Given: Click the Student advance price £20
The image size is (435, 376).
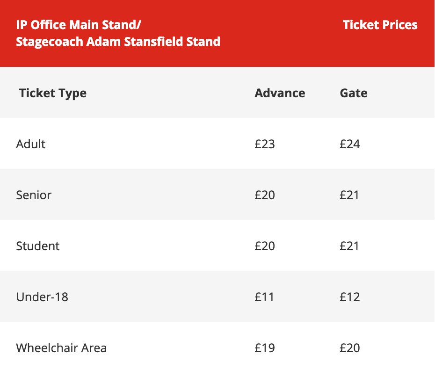Looking at the screenshot, I should [x=265, y=246].
